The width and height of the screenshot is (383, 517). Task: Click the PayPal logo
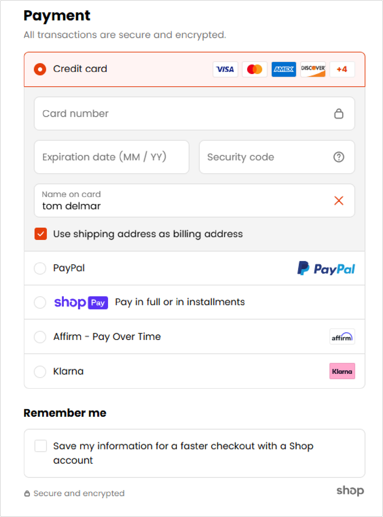pos(326,268)
